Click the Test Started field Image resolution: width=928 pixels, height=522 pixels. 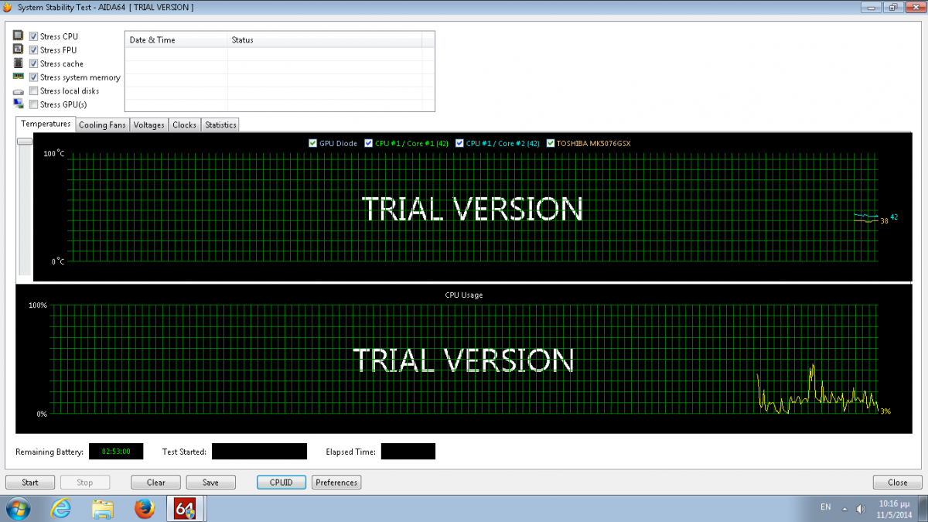[x=259, y=451]
